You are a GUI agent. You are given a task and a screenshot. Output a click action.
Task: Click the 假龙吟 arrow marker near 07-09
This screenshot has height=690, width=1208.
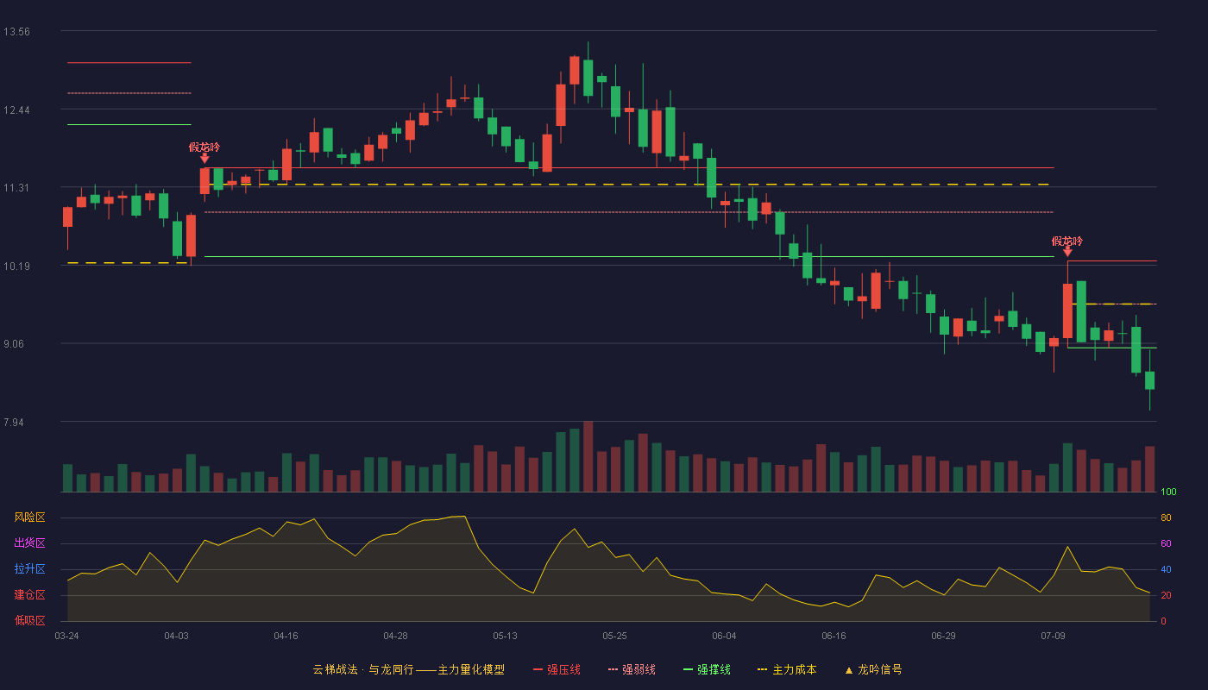click(x=1067, y=252)
